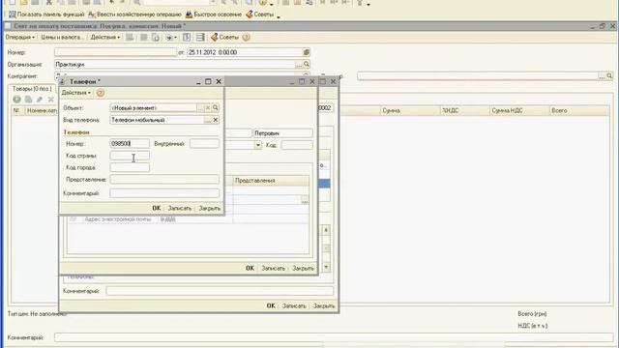Open dropdown arrow left of 'Код' label
619x348 pixels.
click(x=258, y=145)
